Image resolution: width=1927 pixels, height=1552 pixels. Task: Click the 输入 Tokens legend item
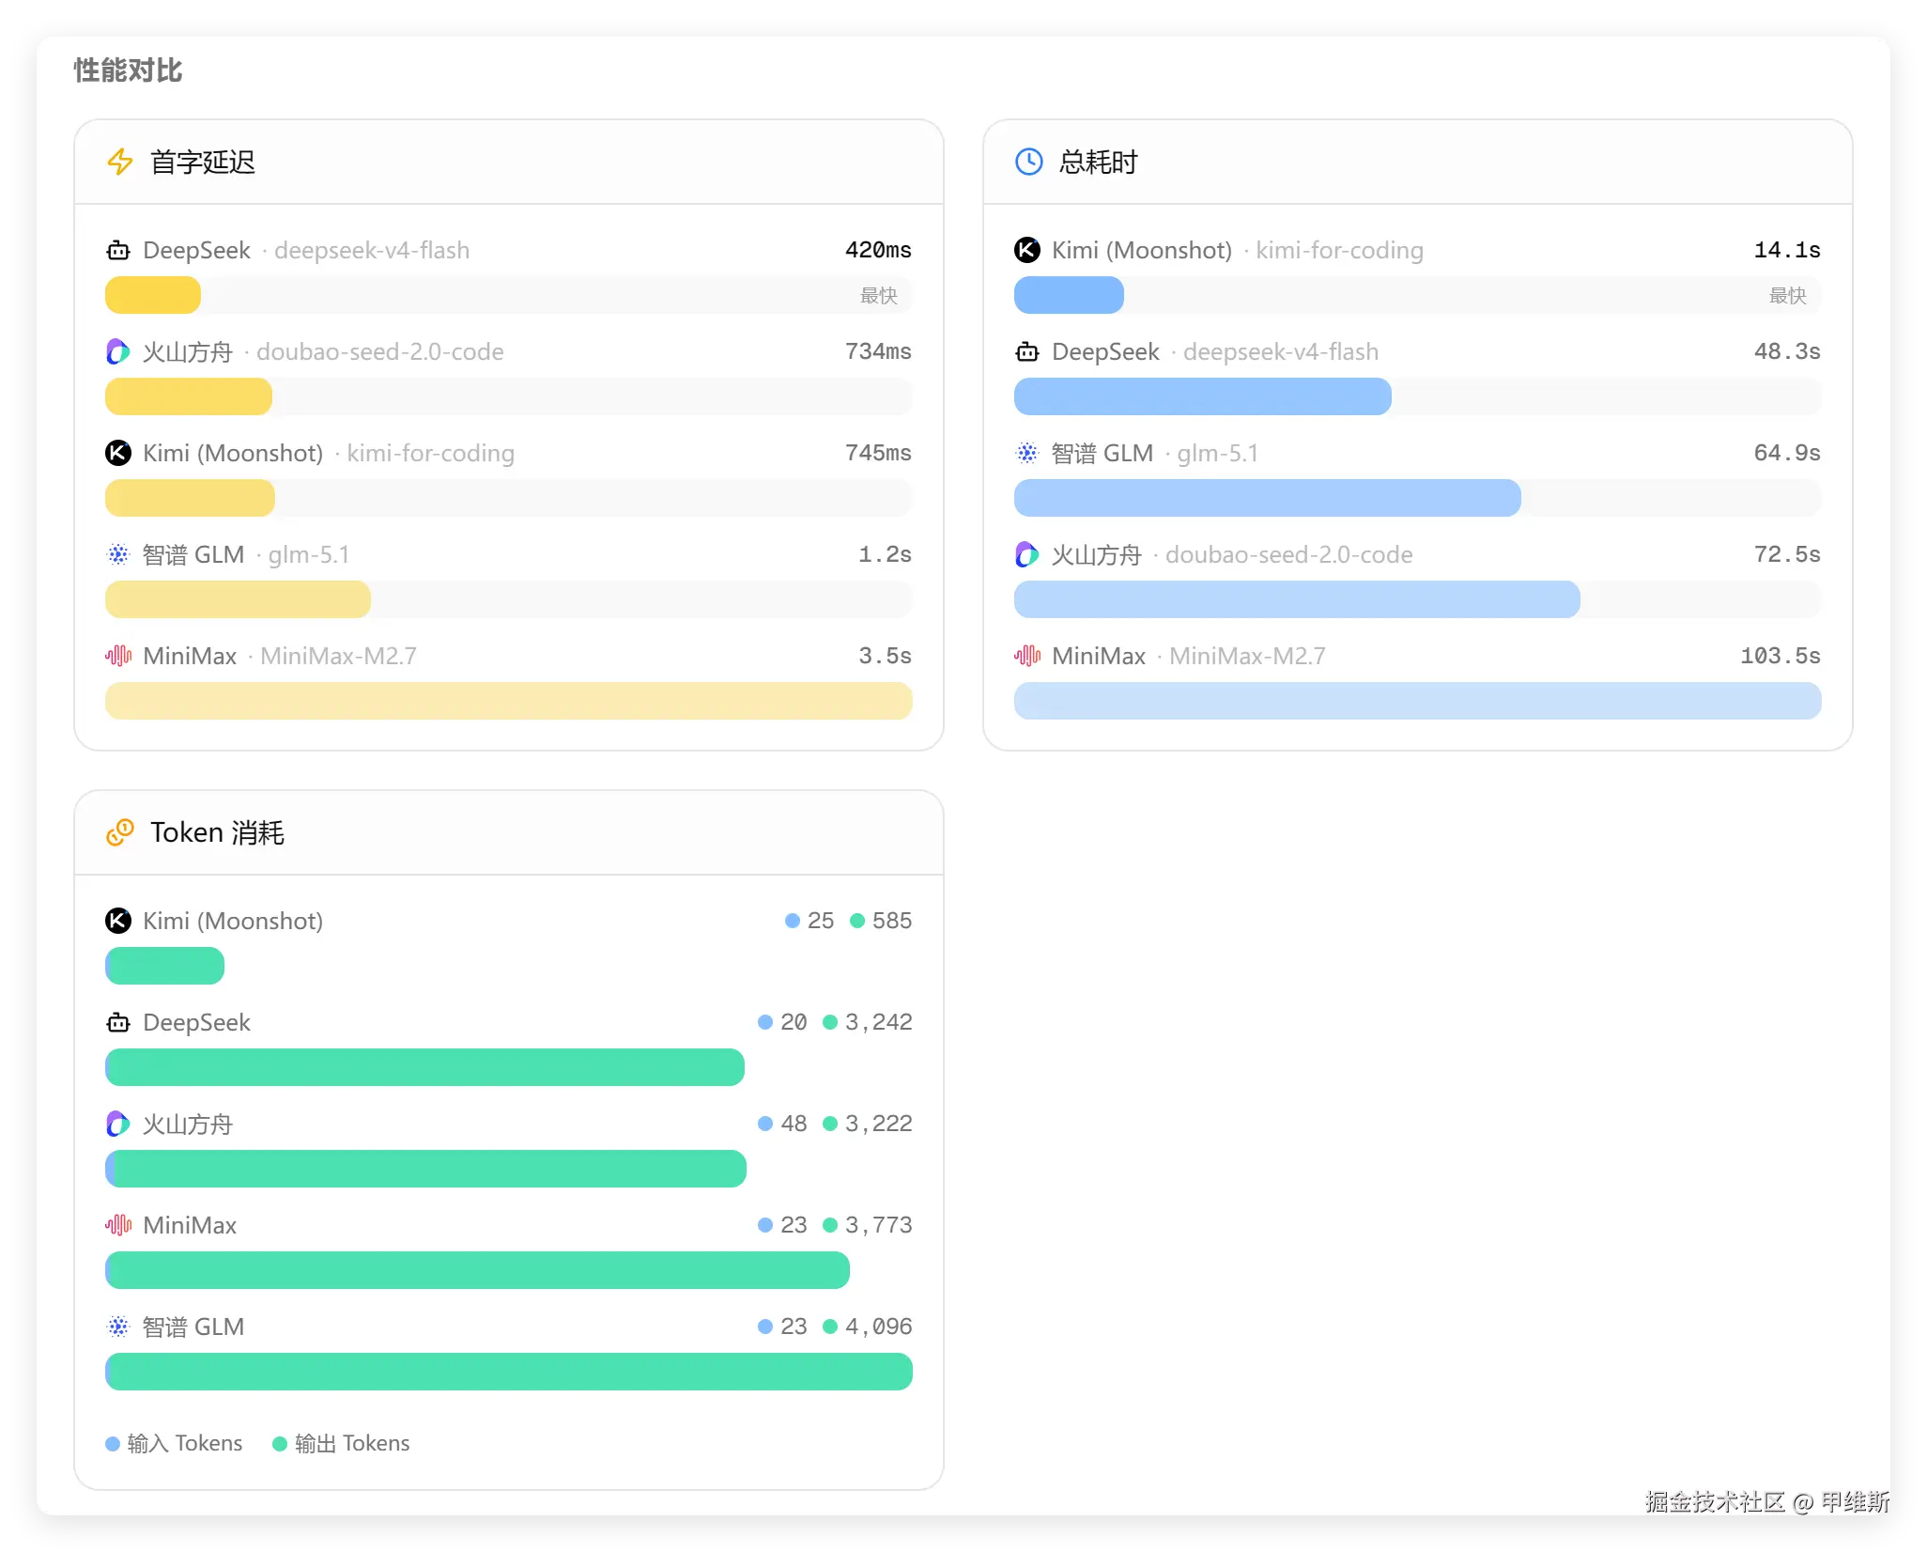(x=175, y=1443)
